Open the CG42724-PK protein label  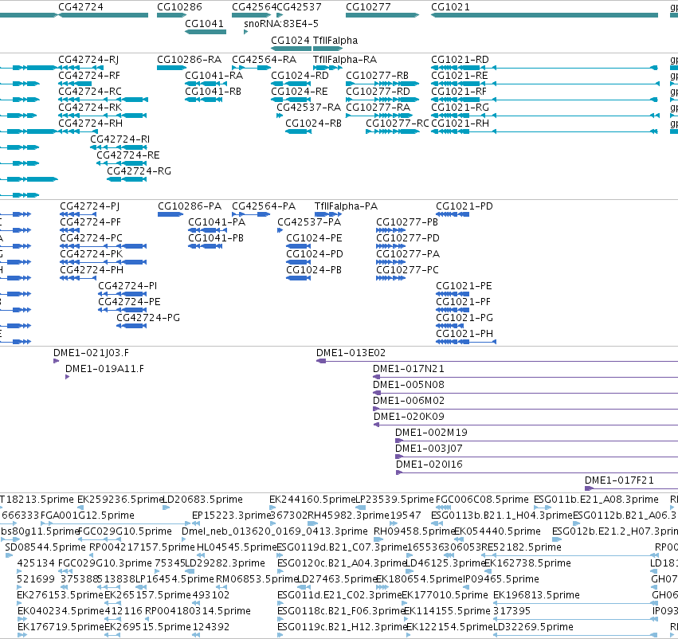coord(92,254)
